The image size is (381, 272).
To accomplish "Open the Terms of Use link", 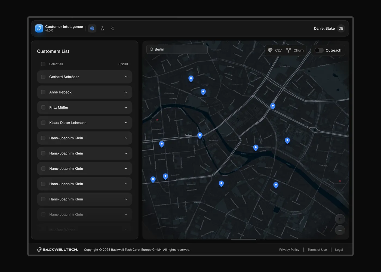I will (x=317, y=249).
